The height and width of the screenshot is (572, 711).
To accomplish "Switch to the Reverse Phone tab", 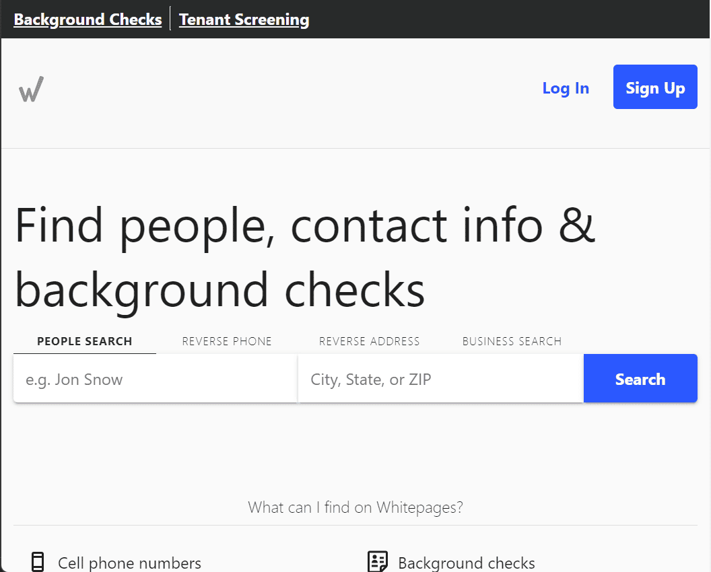I will point(227,341).
